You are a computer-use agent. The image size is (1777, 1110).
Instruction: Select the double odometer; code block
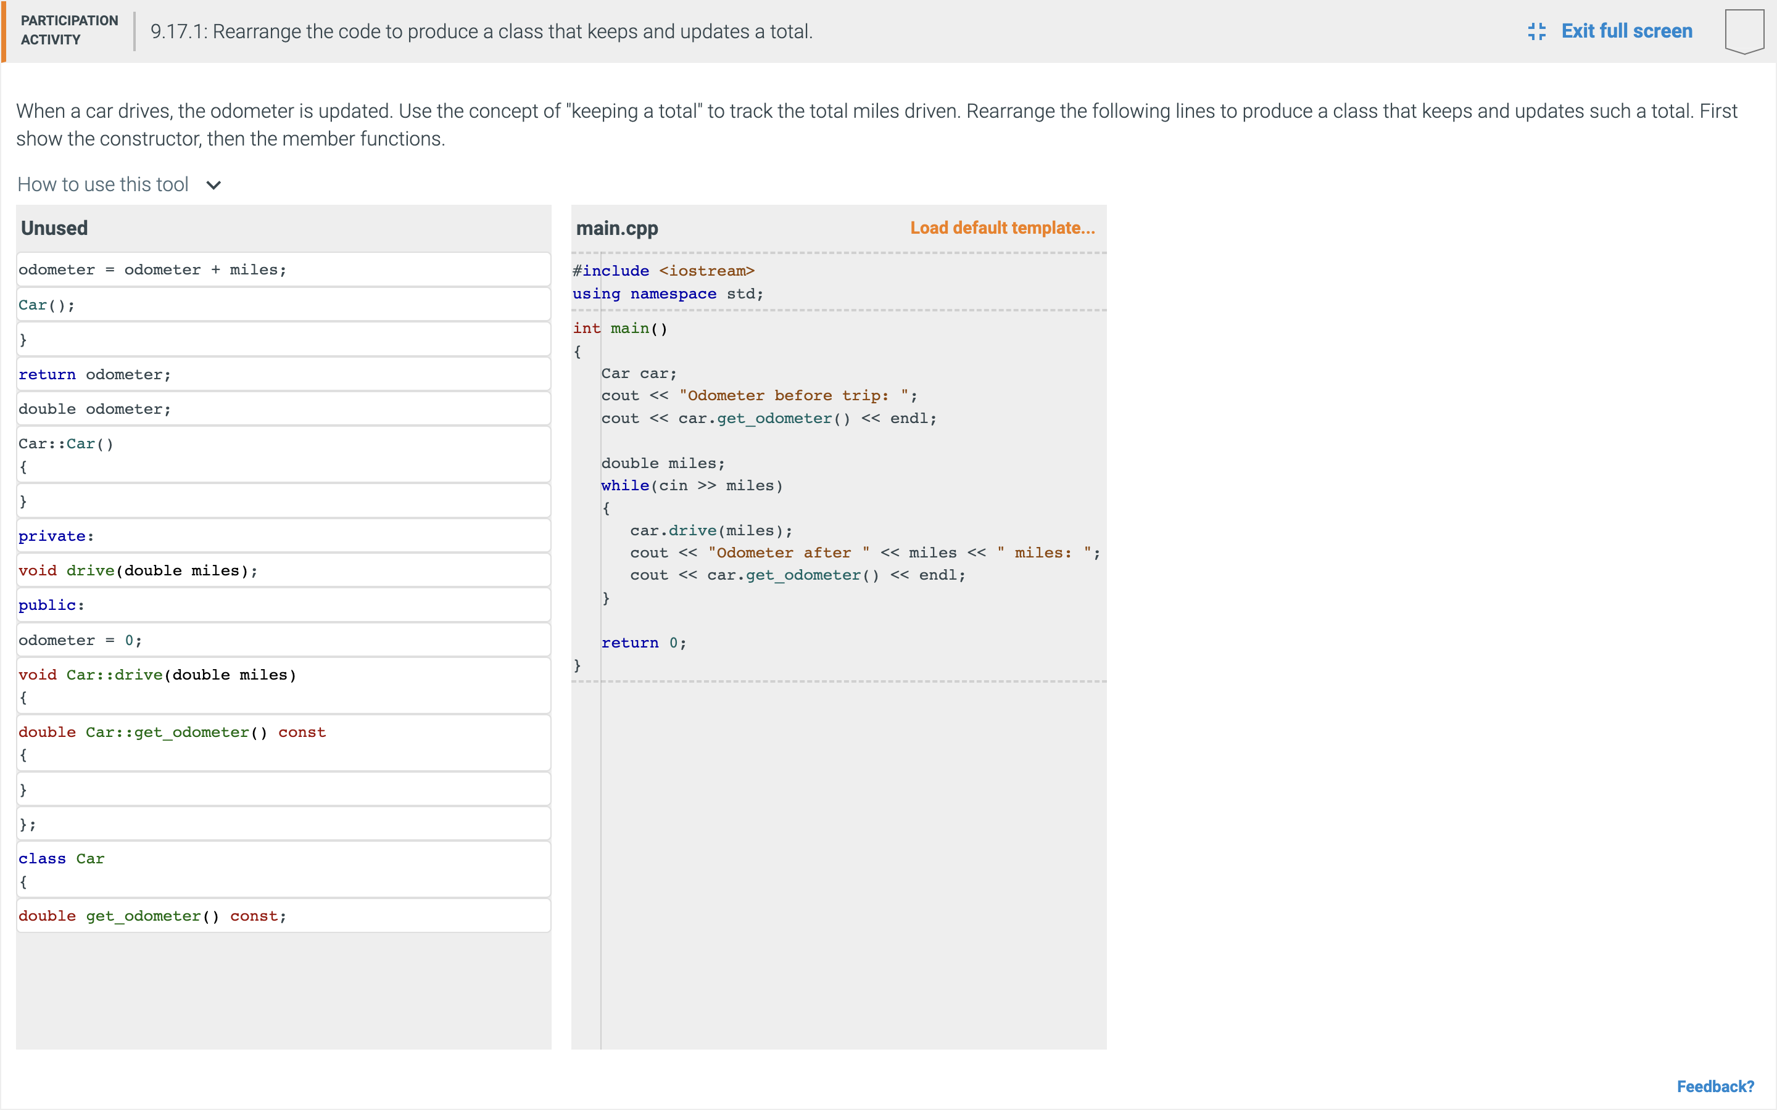pyautogui.click(x=283, y=409)
